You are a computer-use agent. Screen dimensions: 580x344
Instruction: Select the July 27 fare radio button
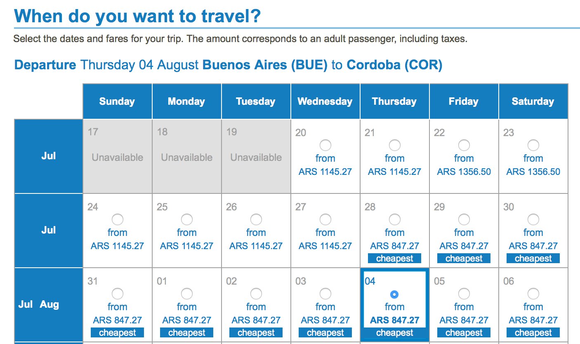click(325, 219)
